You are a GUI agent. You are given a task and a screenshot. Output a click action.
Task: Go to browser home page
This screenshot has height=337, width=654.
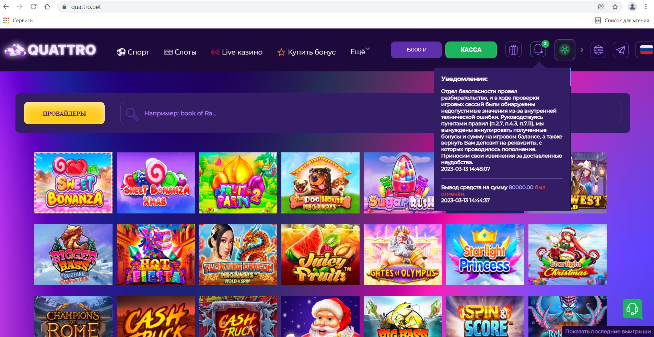pyautogui.click(x=47, y=7)
